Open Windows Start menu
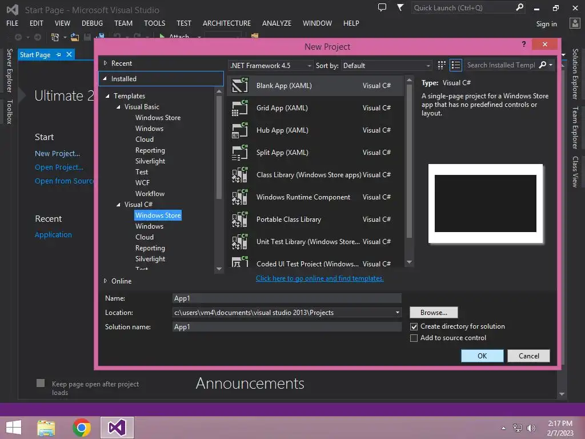The image size is (585, 439). point(14,428)
